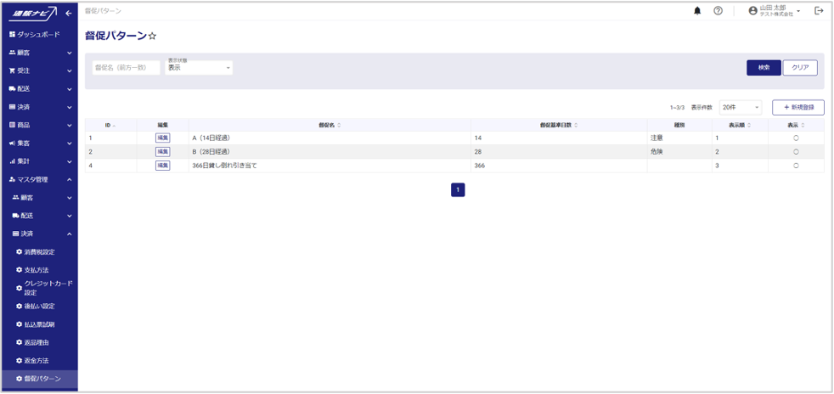
Task: Open the 表示状態 dropdown filter
Action: pos(199,68)
